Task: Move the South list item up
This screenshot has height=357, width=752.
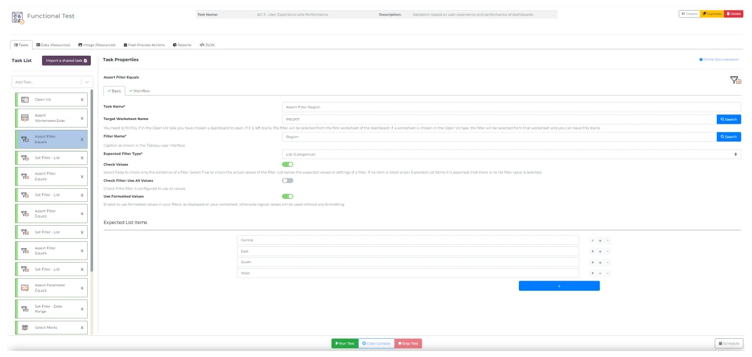Action: click(x=593, y=262)
